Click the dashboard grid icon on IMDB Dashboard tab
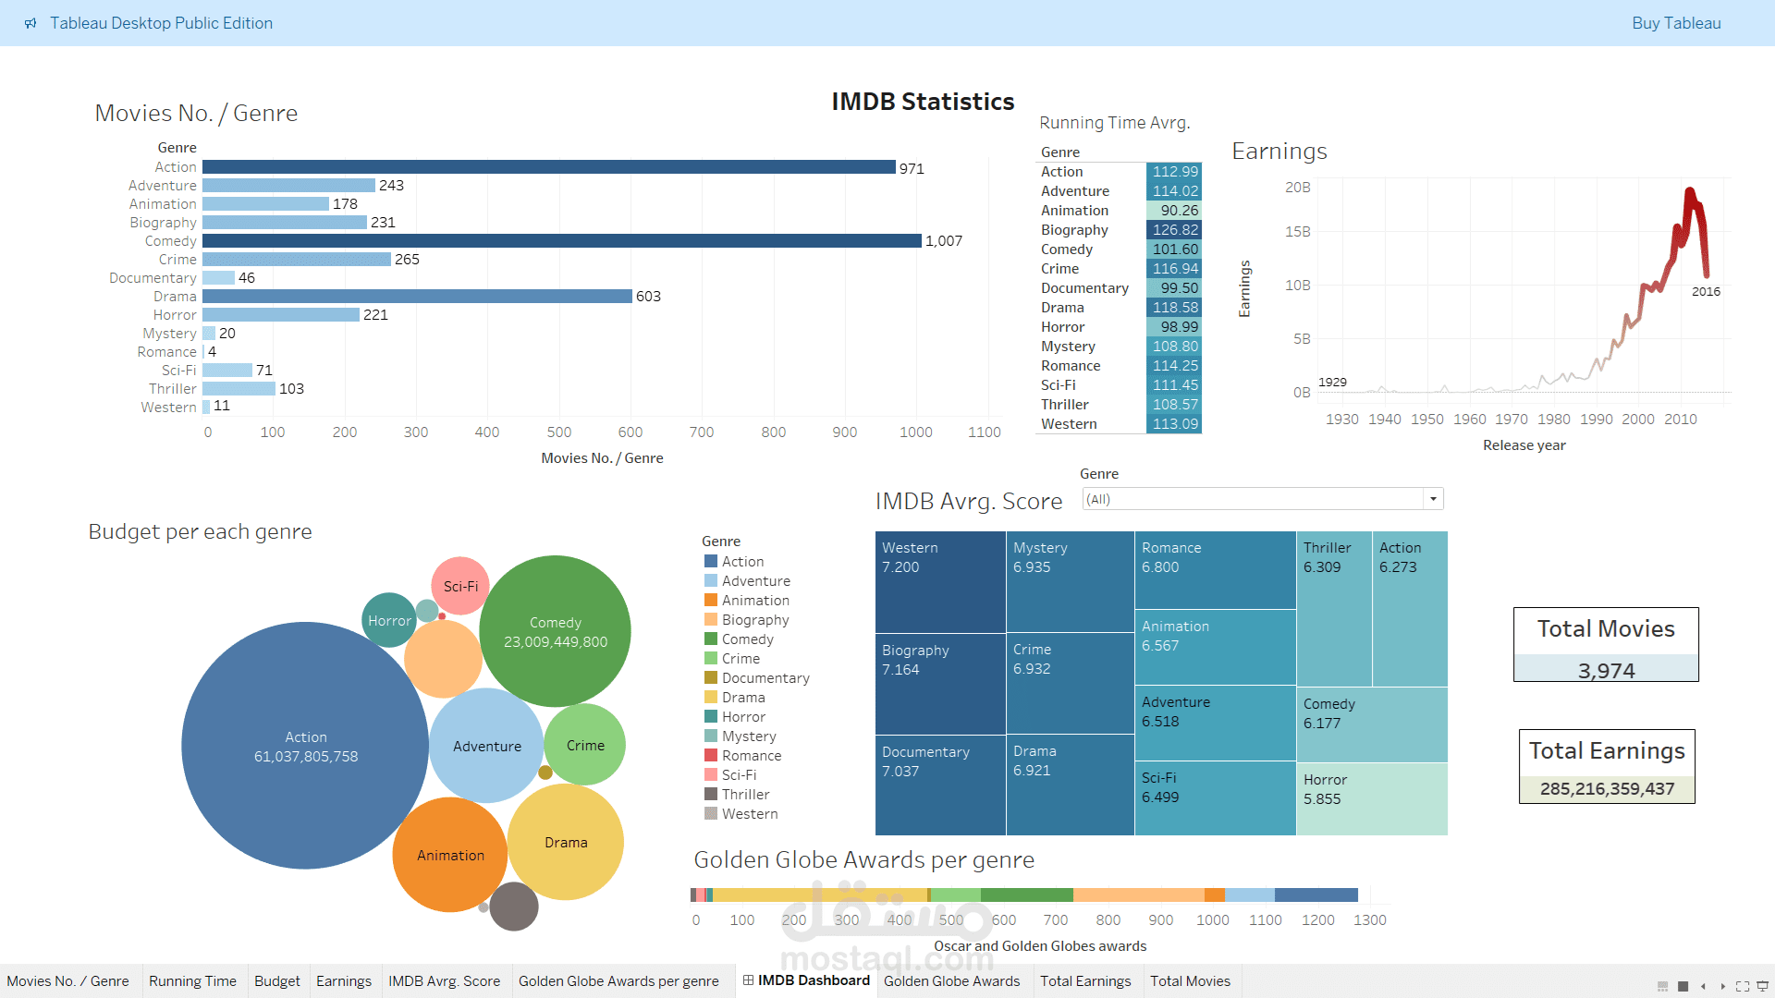 coord(749,980)
